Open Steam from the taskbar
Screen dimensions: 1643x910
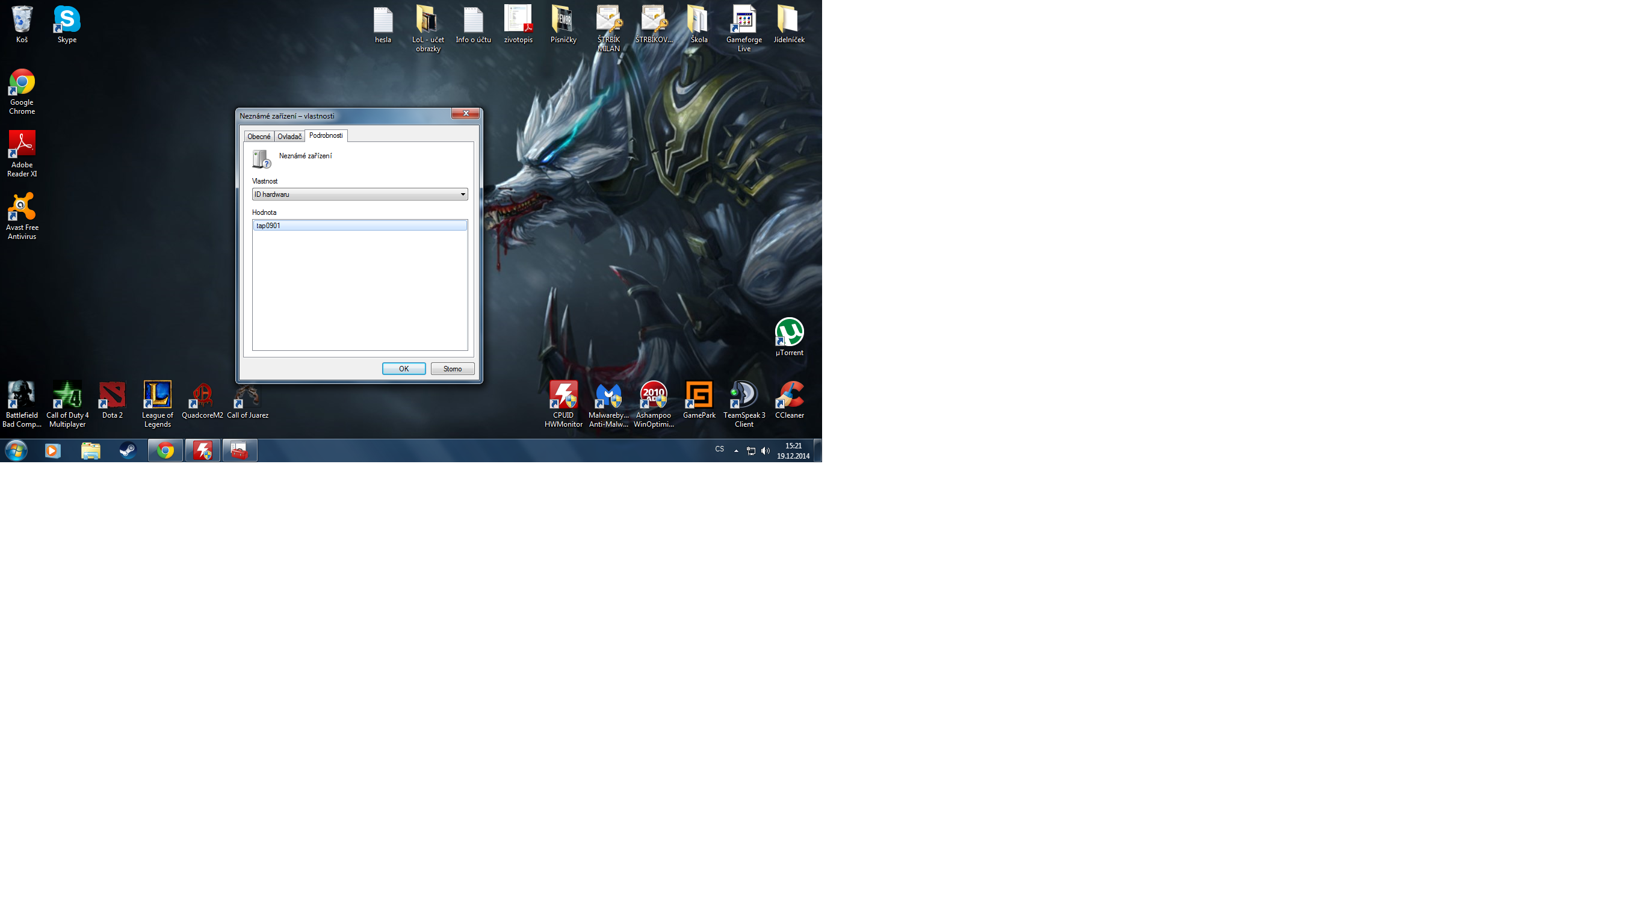click(128, 450)
